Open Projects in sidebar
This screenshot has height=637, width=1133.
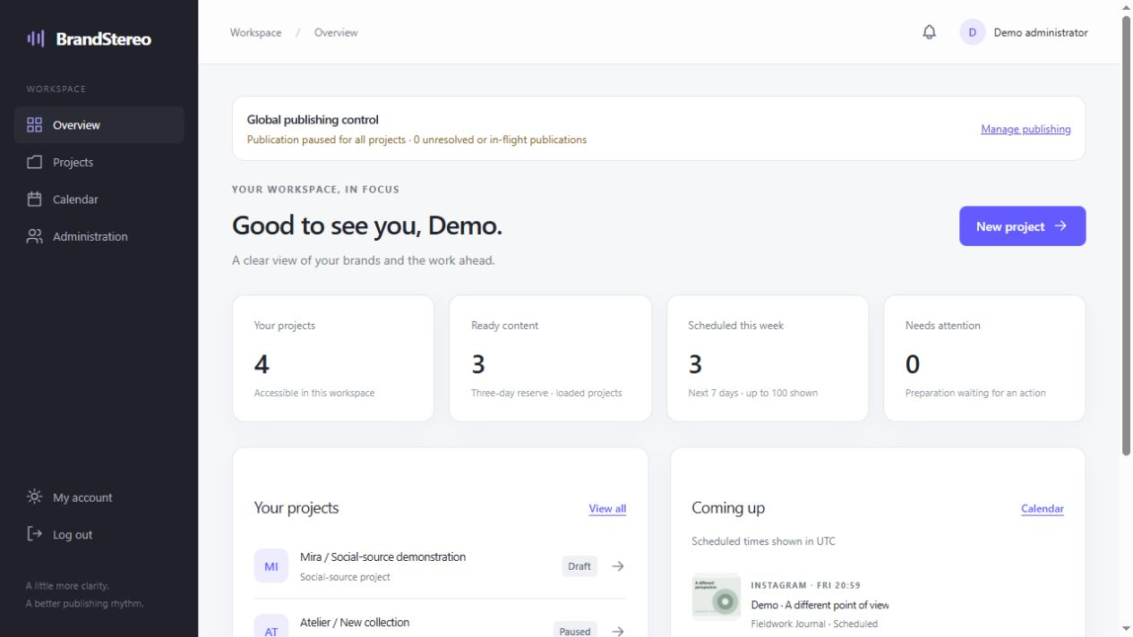(x=99, y=162)
